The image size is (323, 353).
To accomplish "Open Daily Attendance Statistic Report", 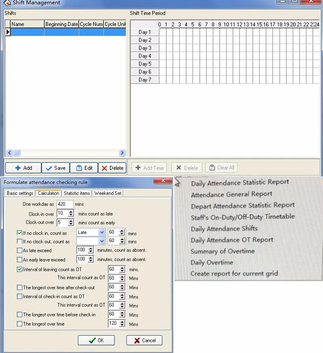I will (240, 183).
